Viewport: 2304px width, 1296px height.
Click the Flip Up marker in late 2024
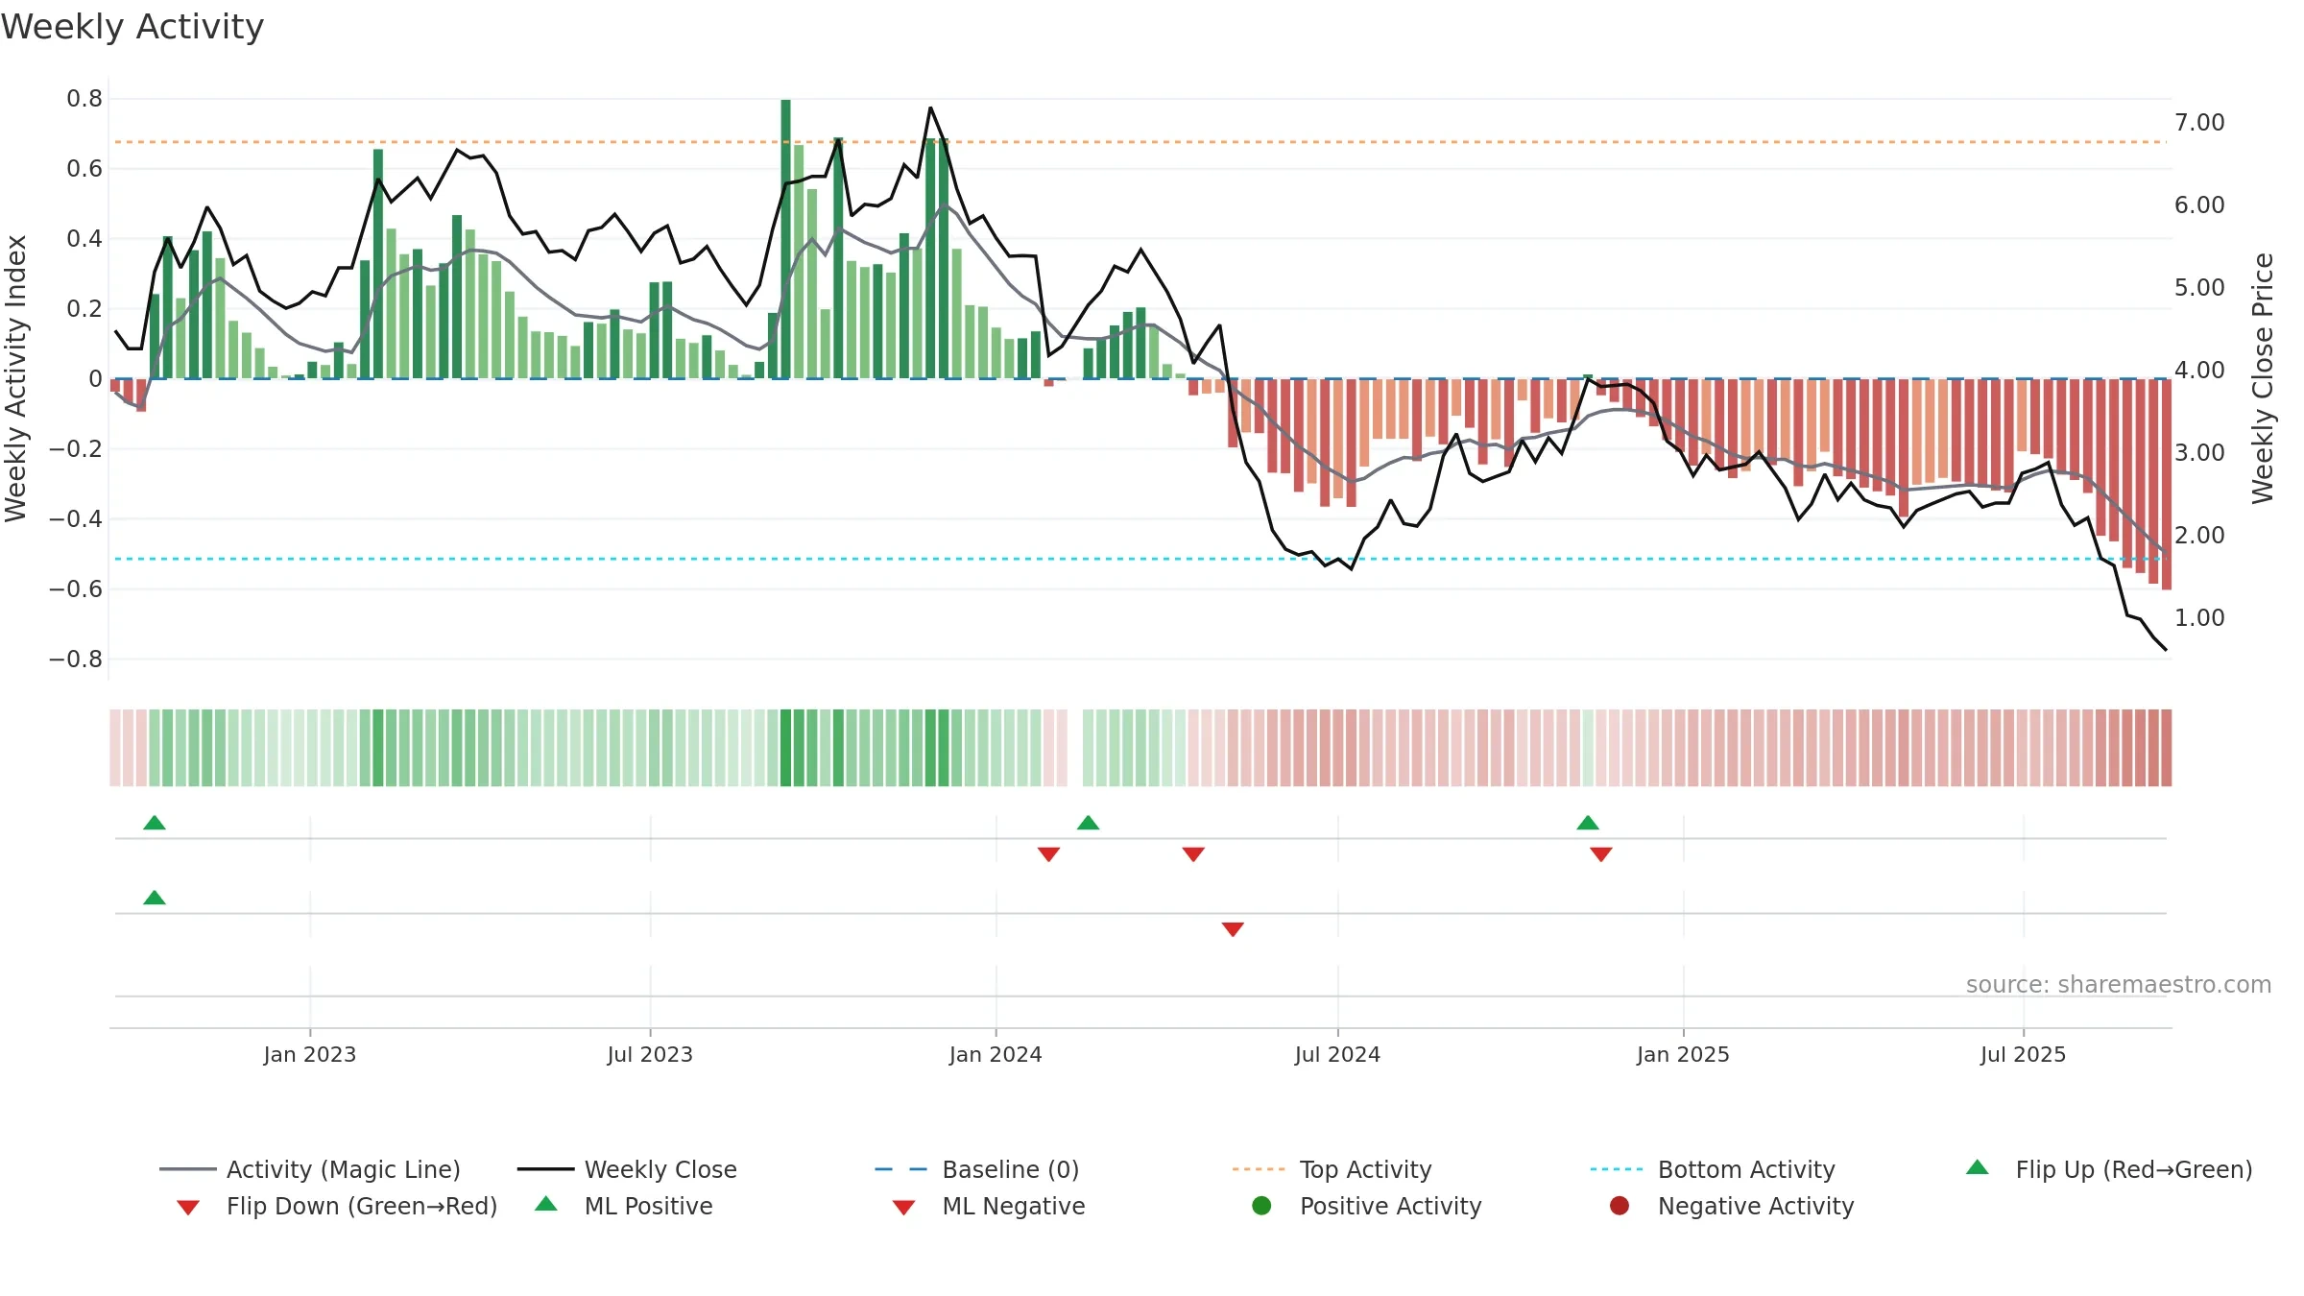(1588, 823)
